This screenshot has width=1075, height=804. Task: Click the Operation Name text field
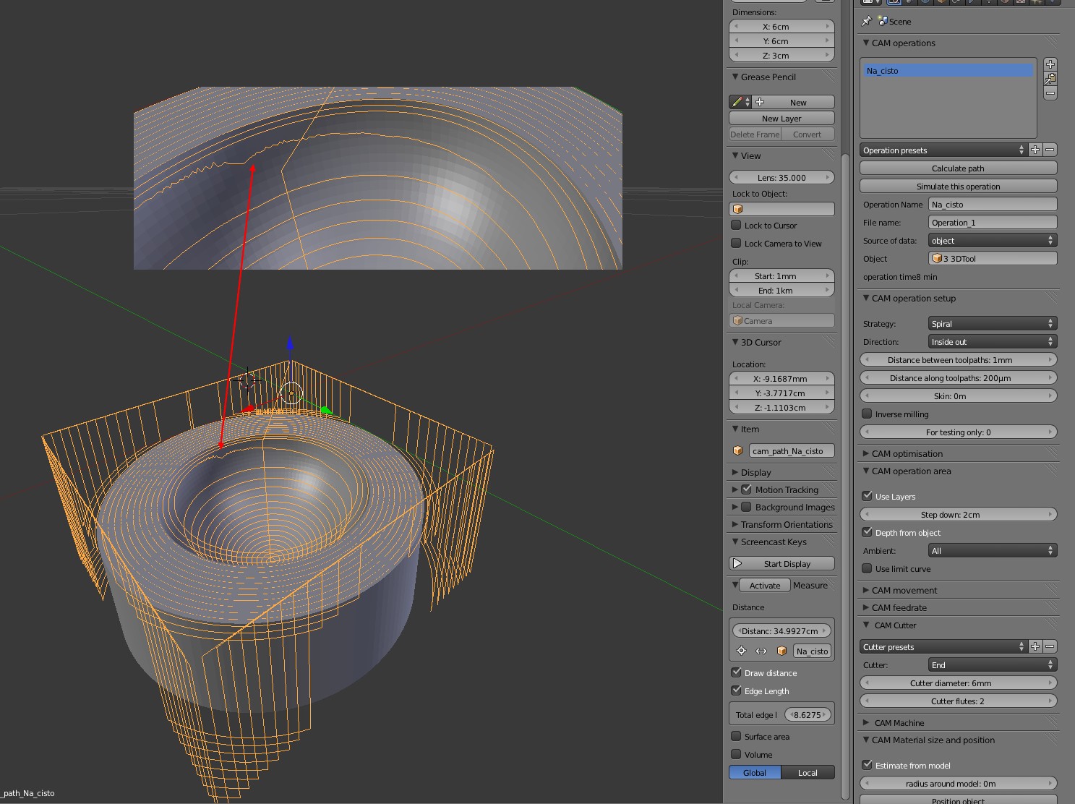click(992, 204)
